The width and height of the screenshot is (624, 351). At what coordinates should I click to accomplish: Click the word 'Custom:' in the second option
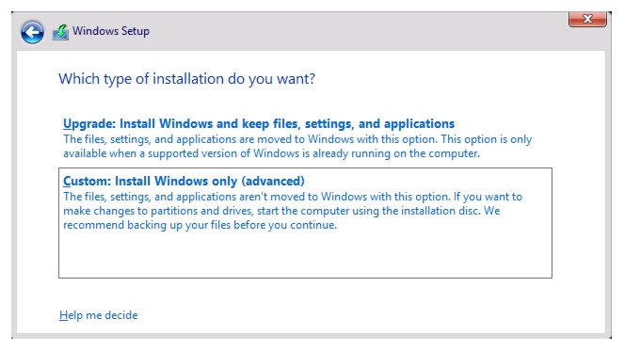click(x=87, y=181)
